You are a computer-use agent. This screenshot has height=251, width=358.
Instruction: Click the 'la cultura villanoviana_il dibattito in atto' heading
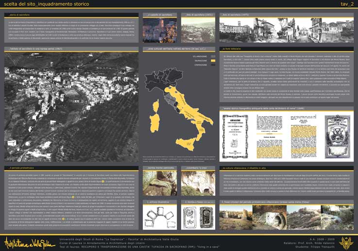(244, 168)
